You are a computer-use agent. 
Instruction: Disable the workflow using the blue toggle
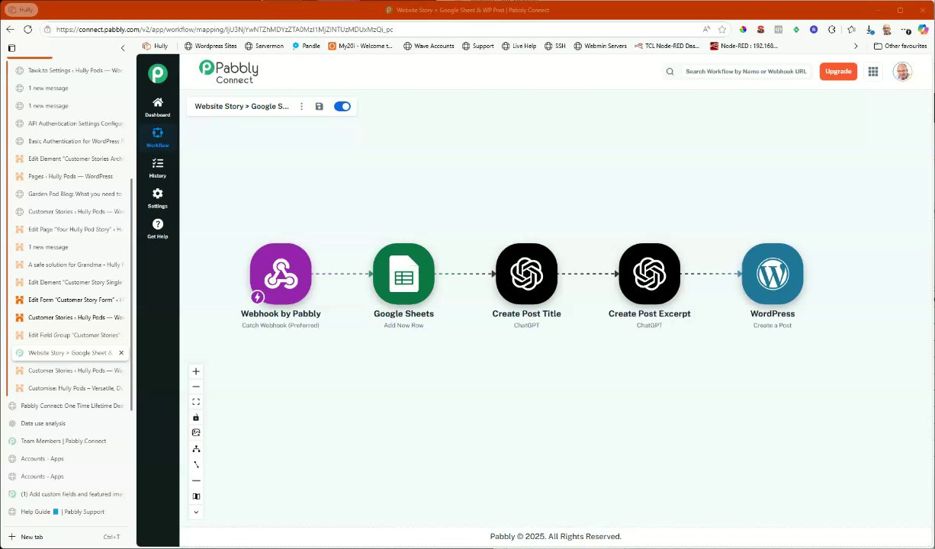342,107
